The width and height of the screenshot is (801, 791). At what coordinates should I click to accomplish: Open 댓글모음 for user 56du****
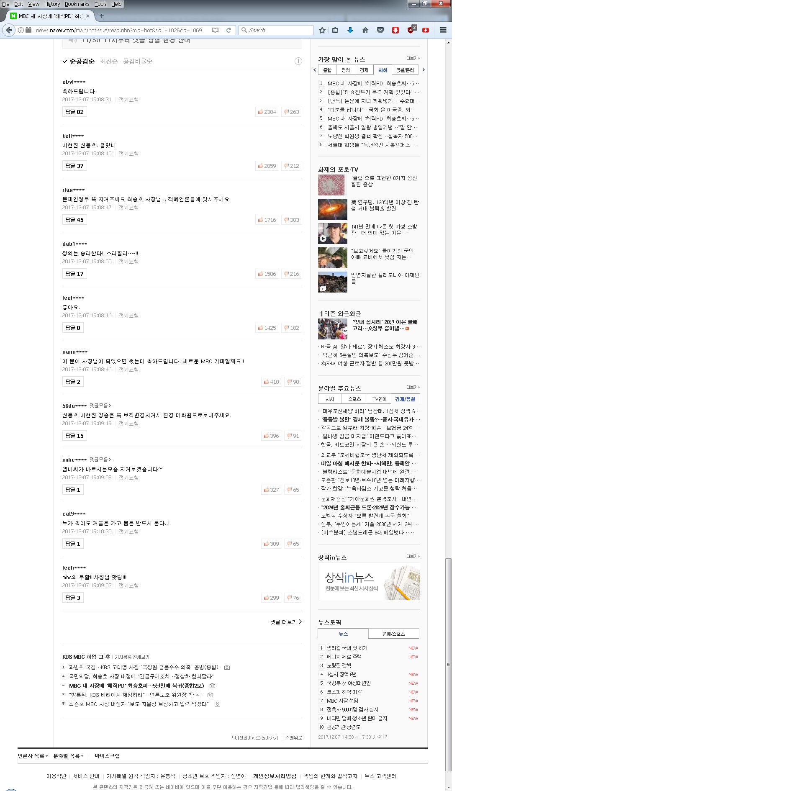coord(100,406)
